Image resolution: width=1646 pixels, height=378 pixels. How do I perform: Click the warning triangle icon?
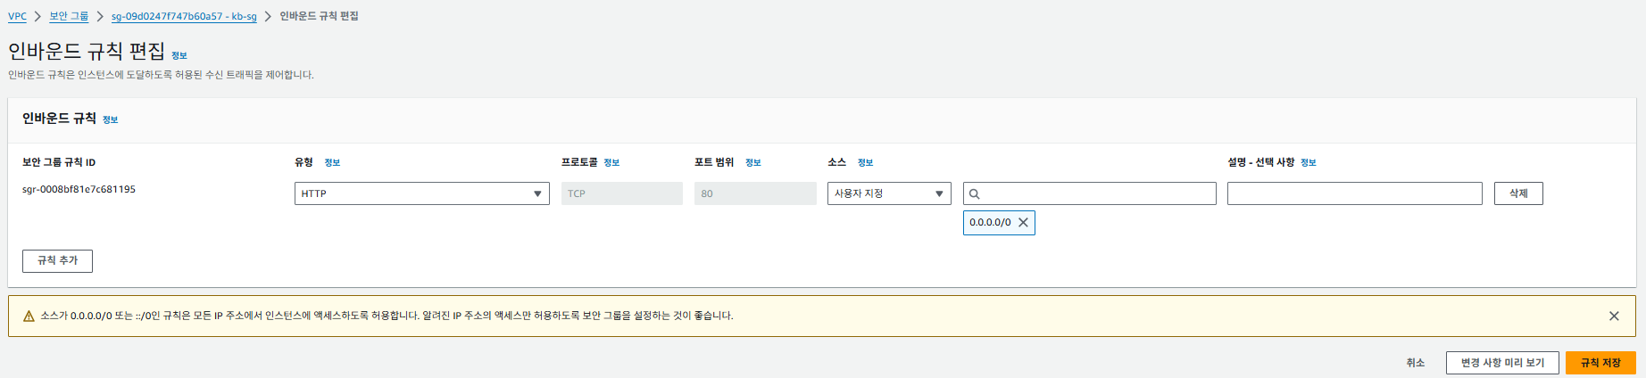tap(29, 316)
